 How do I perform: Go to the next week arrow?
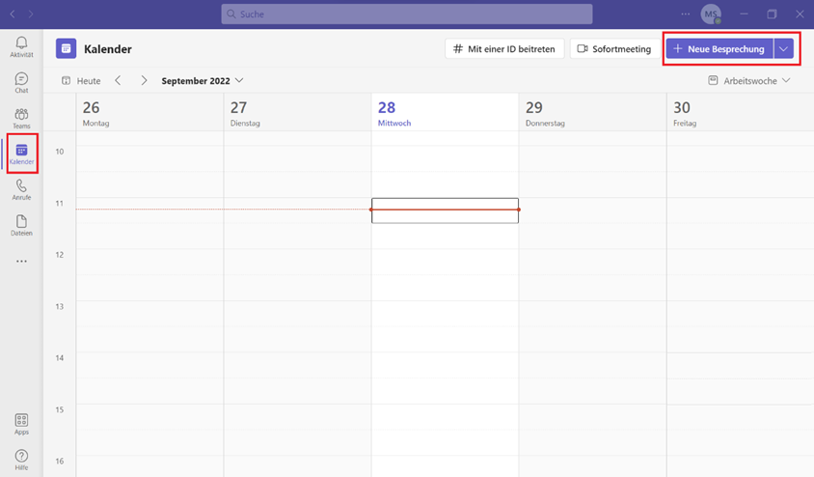point(144,80)
